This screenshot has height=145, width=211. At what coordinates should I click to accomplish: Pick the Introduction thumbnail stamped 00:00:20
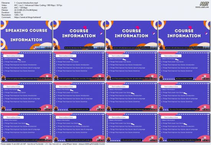point(26,66)
